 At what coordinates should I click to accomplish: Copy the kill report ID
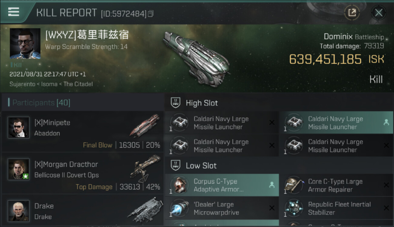tap(151, 14)
